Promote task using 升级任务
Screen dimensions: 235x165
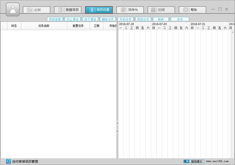[x=126, y=19]
